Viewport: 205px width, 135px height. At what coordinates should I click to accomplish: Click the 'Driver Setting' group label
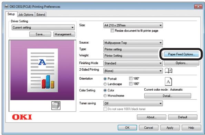(x=20, y=21)
